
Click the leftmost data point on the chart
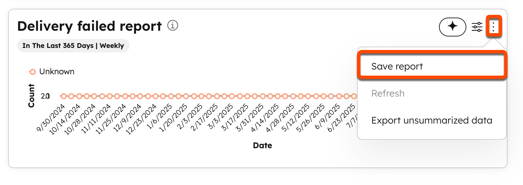(x=63, y=96)
